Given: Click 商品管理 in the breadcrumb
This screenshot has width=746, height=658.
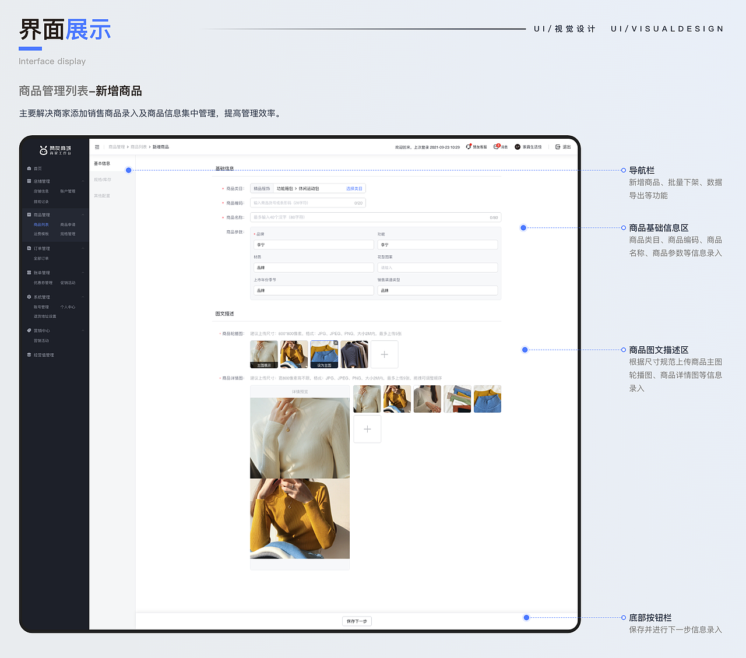Looking at the screenshot, I should tap(117, 147).
